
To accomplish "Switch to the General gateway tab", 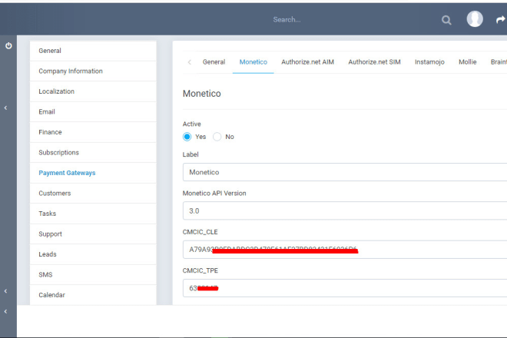I will click(x=214, y=61).
